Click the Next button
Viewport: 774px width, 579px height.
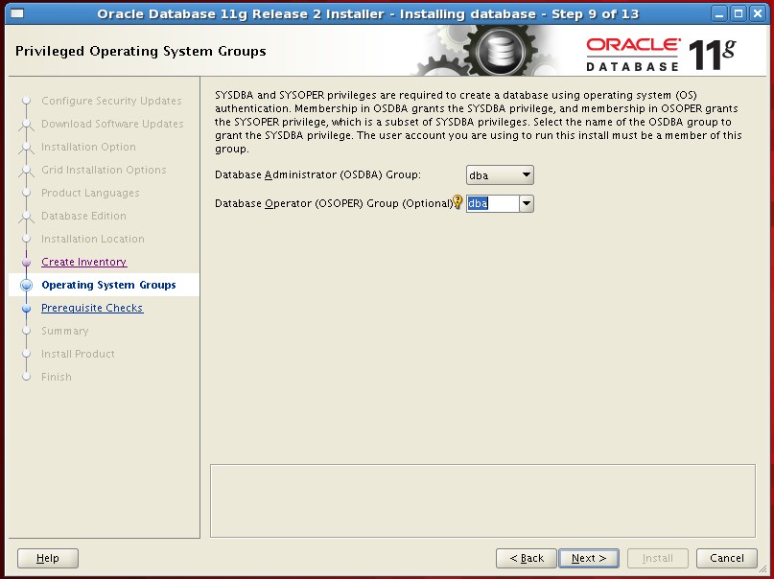(588, 558)
